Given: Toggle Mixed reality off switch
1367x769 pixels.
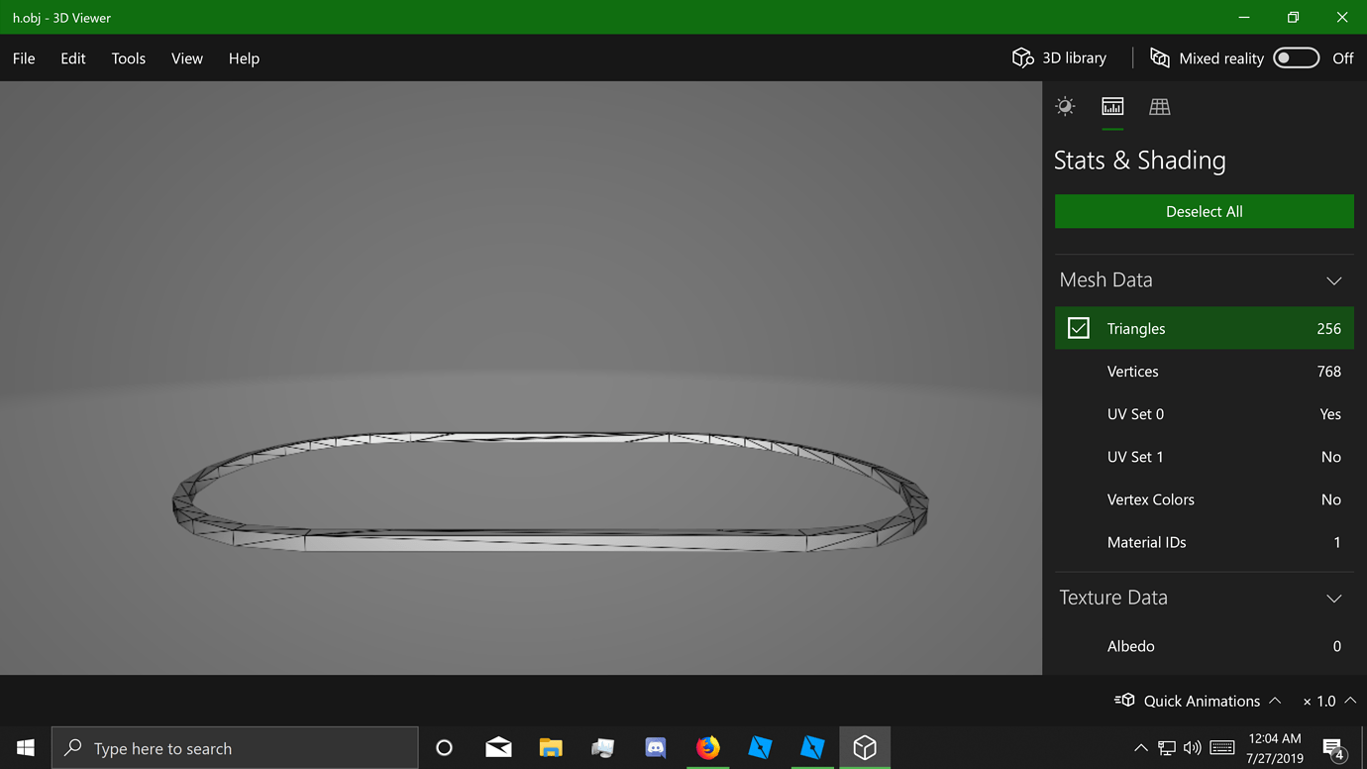Looking at the screenshot, I should 1296,57.
